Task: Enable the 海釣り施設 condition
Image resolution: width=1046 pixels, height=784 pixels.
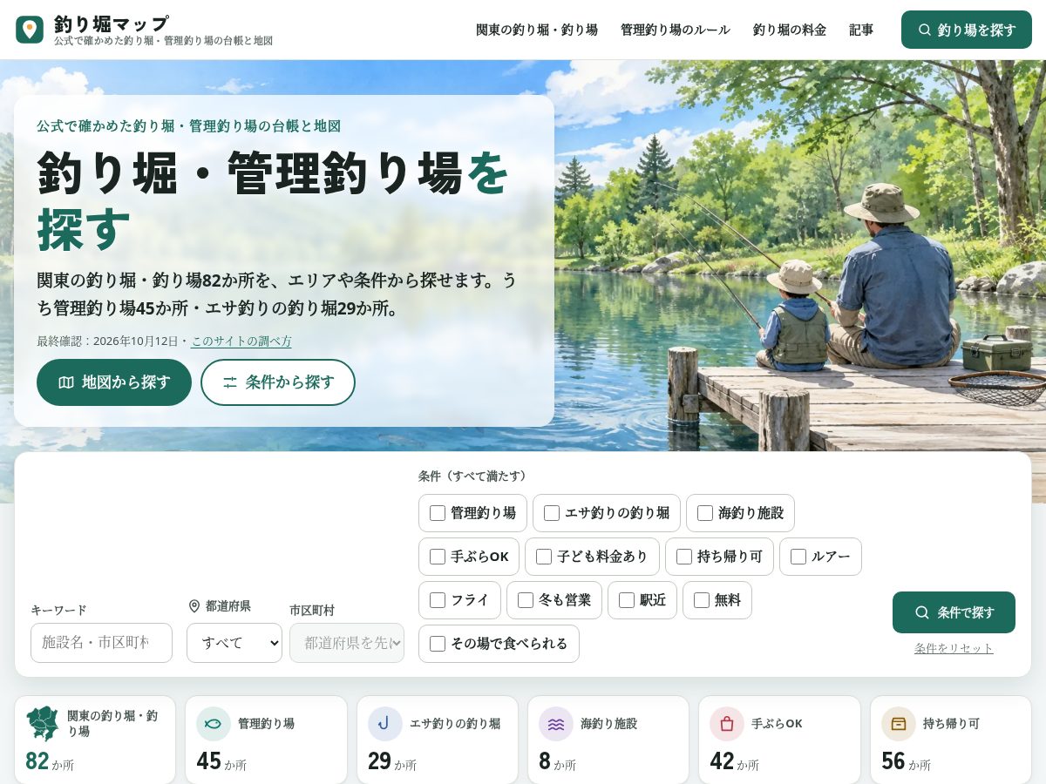Action: click(x=705, y=513)
